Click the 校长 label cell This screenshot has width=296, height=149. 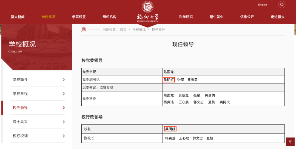click(122, 129)
